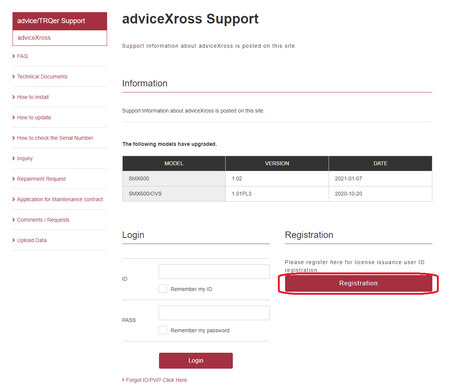Click the Login section heading
The width and height of the screenshot is (449, 391).
(x=133, y=235)
